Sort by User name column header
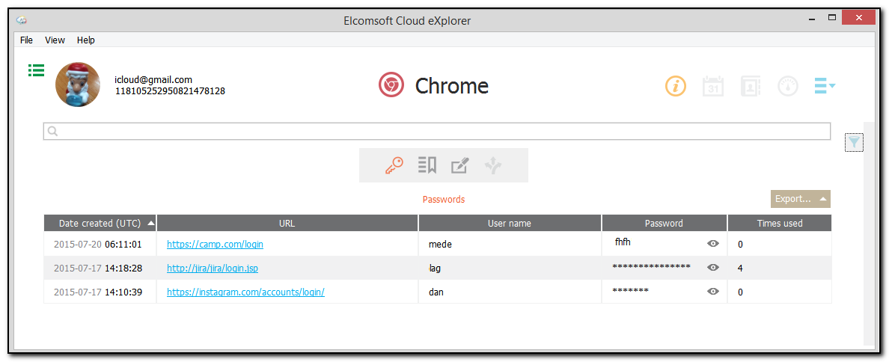Image resolution: width=889 pixels, height=362 pixels. point(510,223)
